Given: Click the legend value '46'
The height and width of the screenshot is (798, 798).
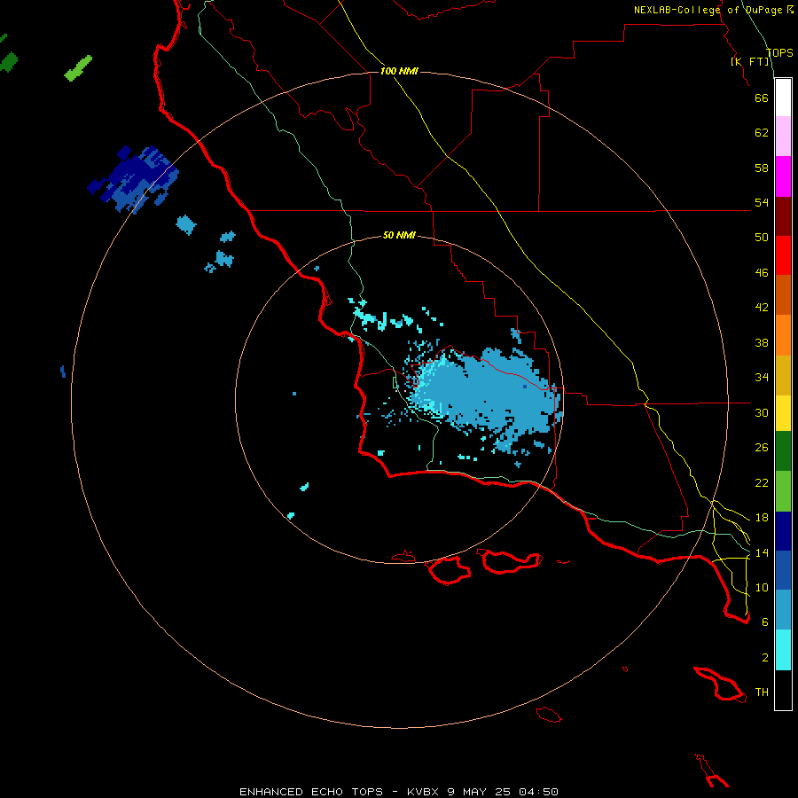Looking at the screenshot, I should tap(762, 273).
